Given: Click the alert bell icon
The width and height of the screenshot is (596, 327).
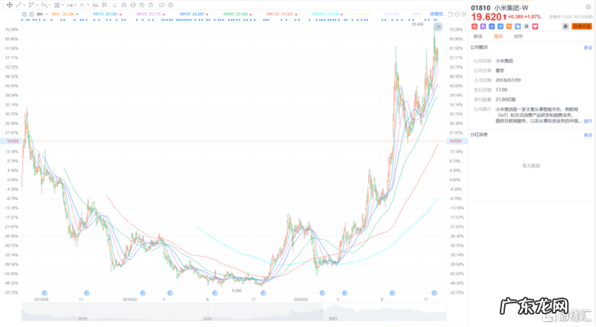Looking at the screenshot, I should point(566,27).
